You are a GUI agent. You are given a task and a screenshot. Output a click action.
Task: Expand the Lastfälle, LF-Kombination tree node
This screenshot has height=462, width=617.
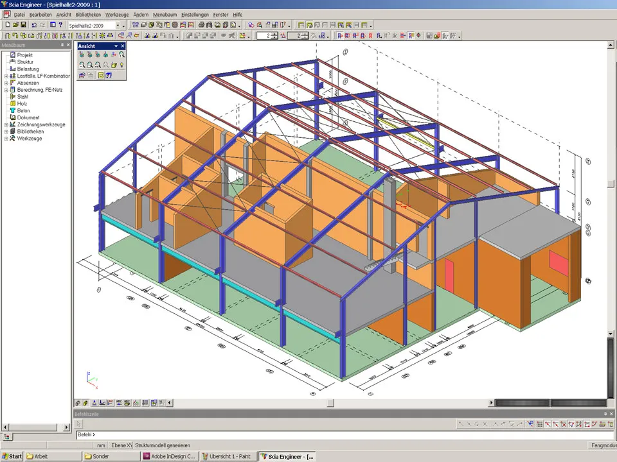point(6,76)
